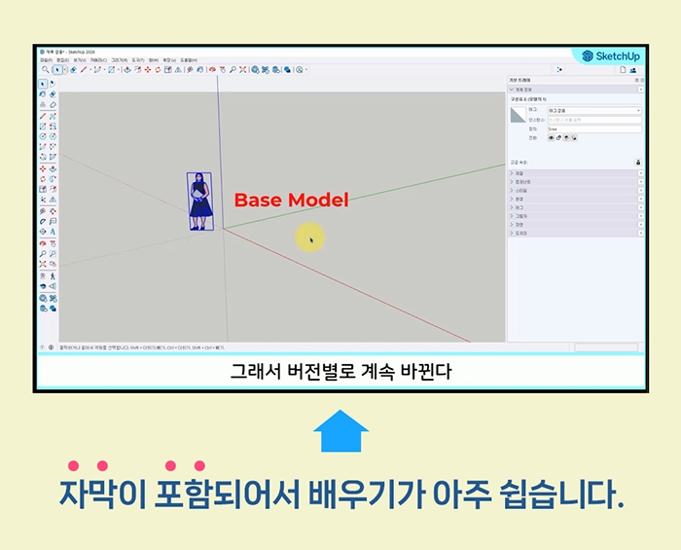Click the definition name field
Image resolution: width=681 pixels, height=550 pixels.
pyautogui.click(x=594, y=129)
